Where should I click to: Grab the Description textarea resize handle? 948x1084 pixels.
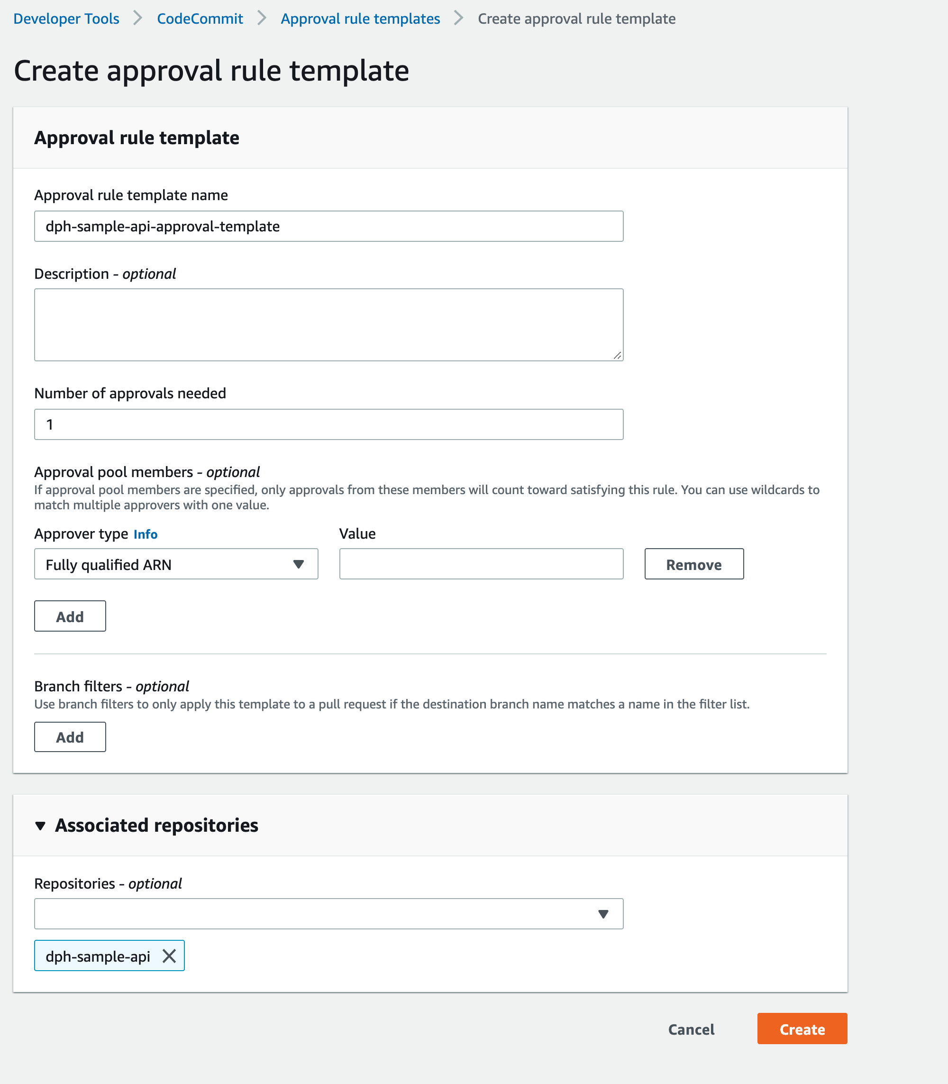tap(617, 356)
